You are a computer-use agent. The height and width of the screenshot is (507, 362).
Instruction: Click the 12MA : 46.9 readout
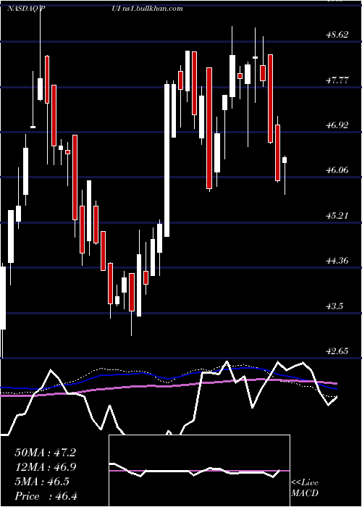click(x=45, y=467)
